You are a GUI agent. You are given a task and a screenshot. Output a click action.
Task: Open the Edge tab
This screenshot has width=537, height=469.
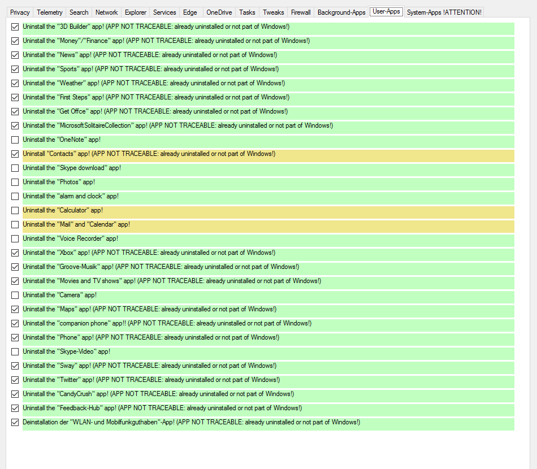190,12
